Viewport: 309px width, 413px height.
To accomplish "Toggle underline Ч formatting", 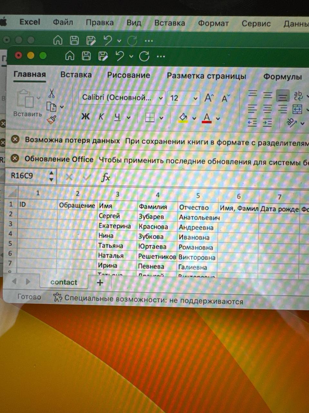I will point(117,117).
